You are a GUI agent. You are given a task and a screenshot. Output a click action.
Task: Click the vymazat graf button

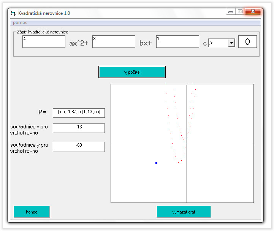(184, 212)
